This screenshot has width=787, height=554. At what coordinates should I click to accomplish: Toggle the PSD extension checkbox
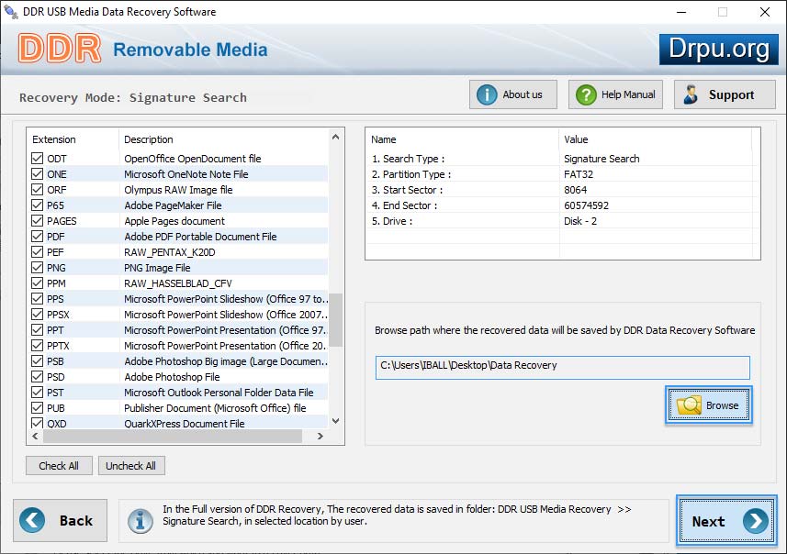(37, 377)
